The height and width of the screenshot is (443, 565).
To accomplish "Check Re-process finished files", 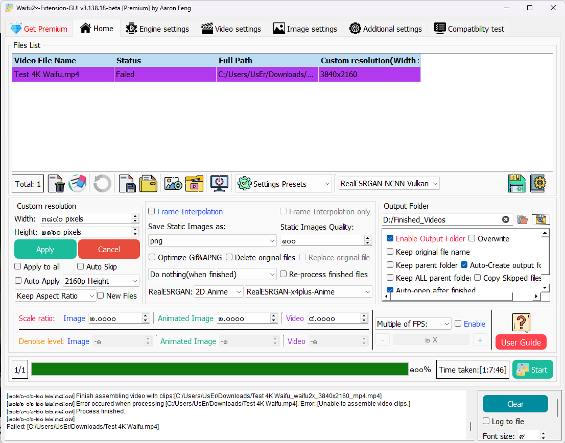I will (x=283, y=274).
